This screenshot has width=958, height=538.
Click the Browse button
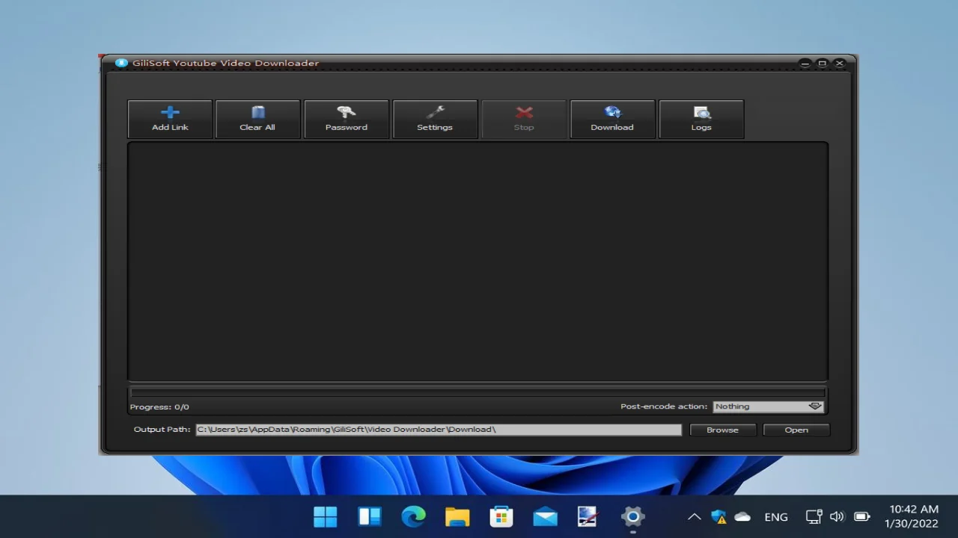click(x=722, y=430)
